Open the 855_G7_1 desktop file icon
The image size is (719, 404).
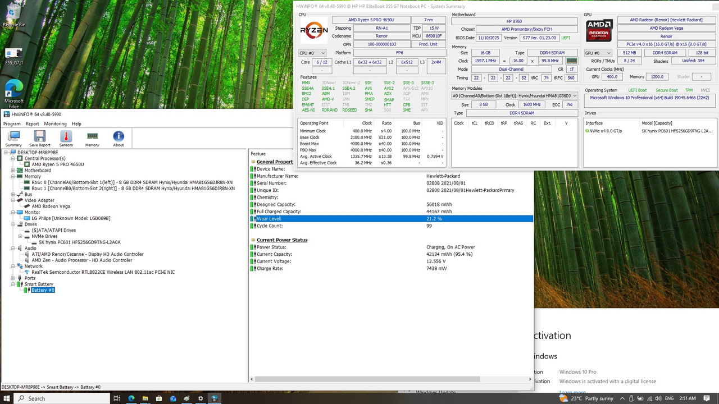pos(14,57)
